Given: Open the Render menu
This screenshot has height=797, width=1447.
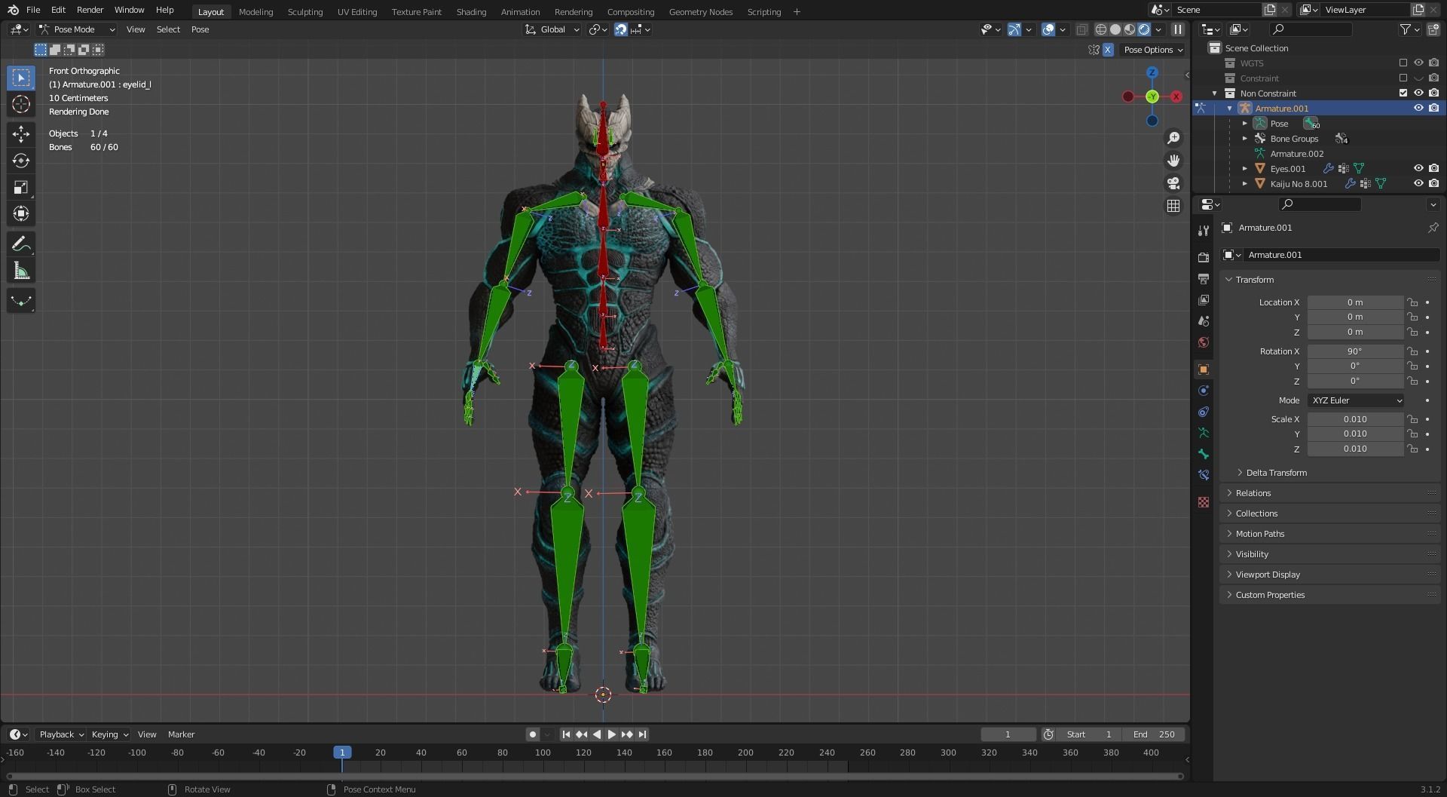Looking at the screenshot, I should click(x=90, y=10).
